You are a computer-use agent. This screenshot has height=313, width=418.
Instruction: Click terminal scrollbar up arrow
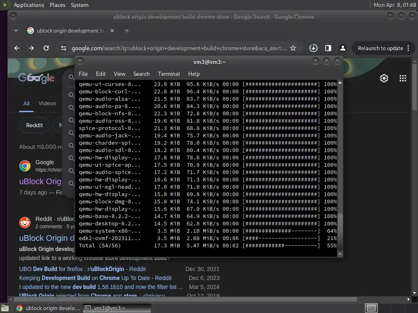point(340,83)
